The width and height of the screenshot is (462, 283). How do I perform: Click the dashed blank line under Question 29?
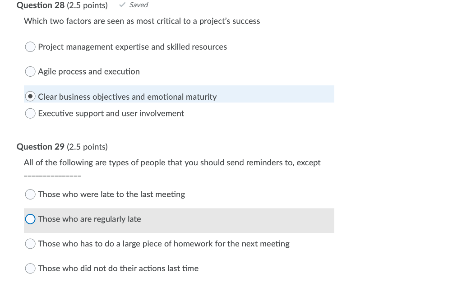[x=52, y=174]
